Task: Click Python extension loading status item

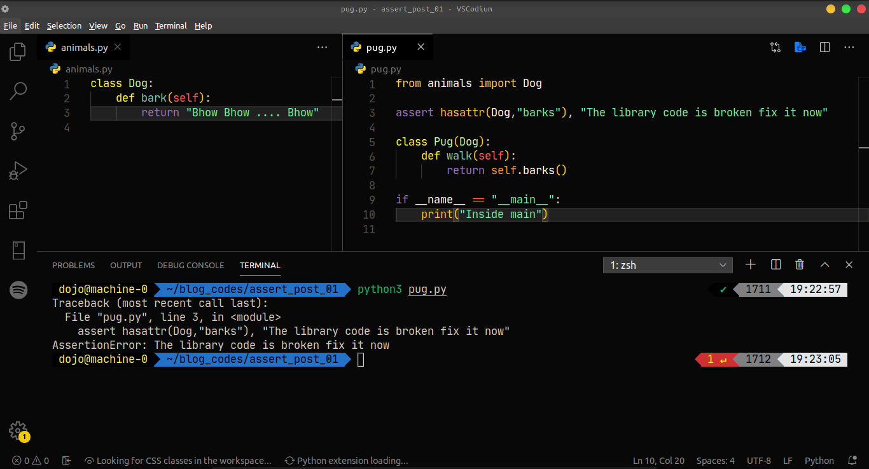Action: pyautogui.click(x=346, y=461)
